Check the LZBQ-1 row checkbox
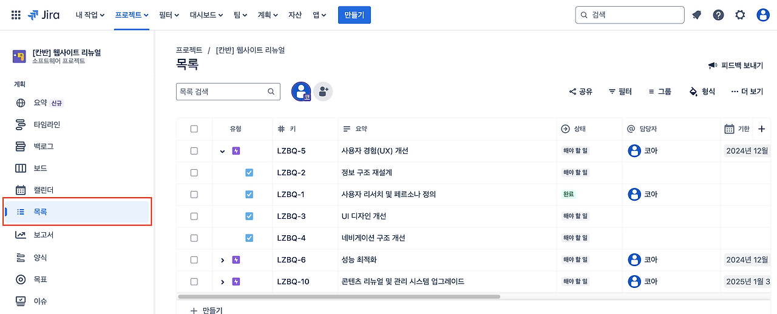Screen dimensions: 777x314 pos(194,195)
